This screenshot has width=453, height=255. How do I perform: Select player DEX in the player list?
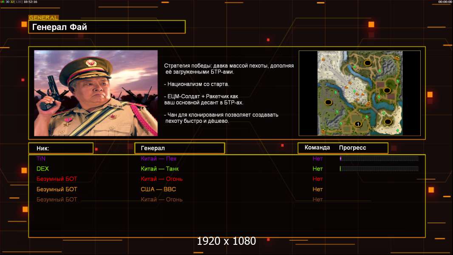click(x=42, y=169)
